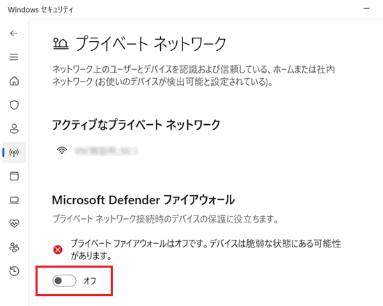Open Family options people icon
This screenshot has width=383, height=306.
click(x=14, y=247)
